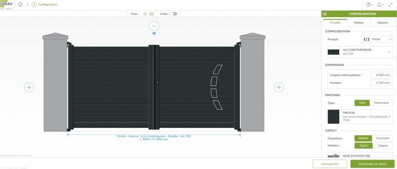Open the hamburger menu in Configuration header
Image resolution: width=397 pixels, height=169 pixels.
[x=325, y=14]
